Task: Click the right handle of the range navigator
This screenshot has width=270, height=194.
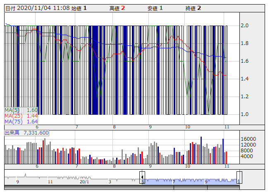Action: coord(239,177)
